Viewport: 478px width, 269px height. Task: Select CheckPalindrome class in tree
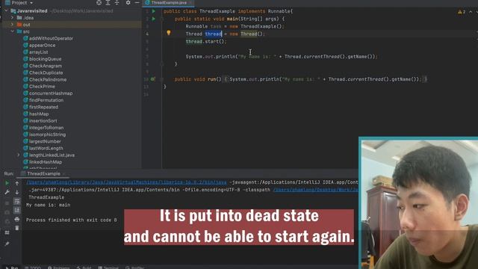tap(48, 80)
